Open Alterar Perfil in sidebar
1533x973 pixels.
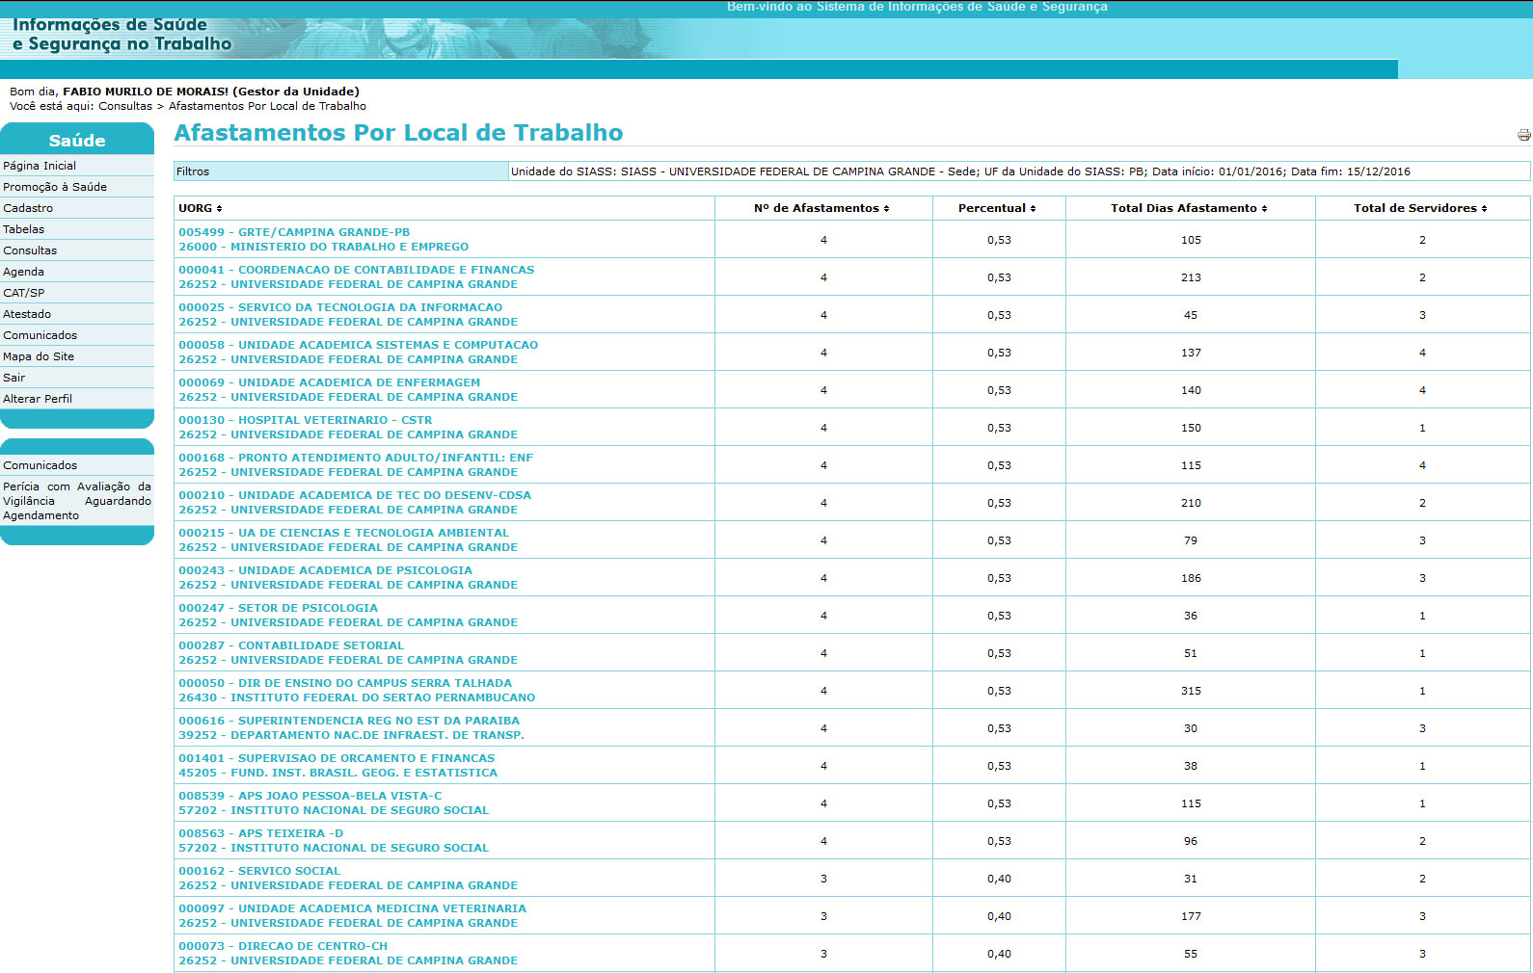tap(38, 399)
